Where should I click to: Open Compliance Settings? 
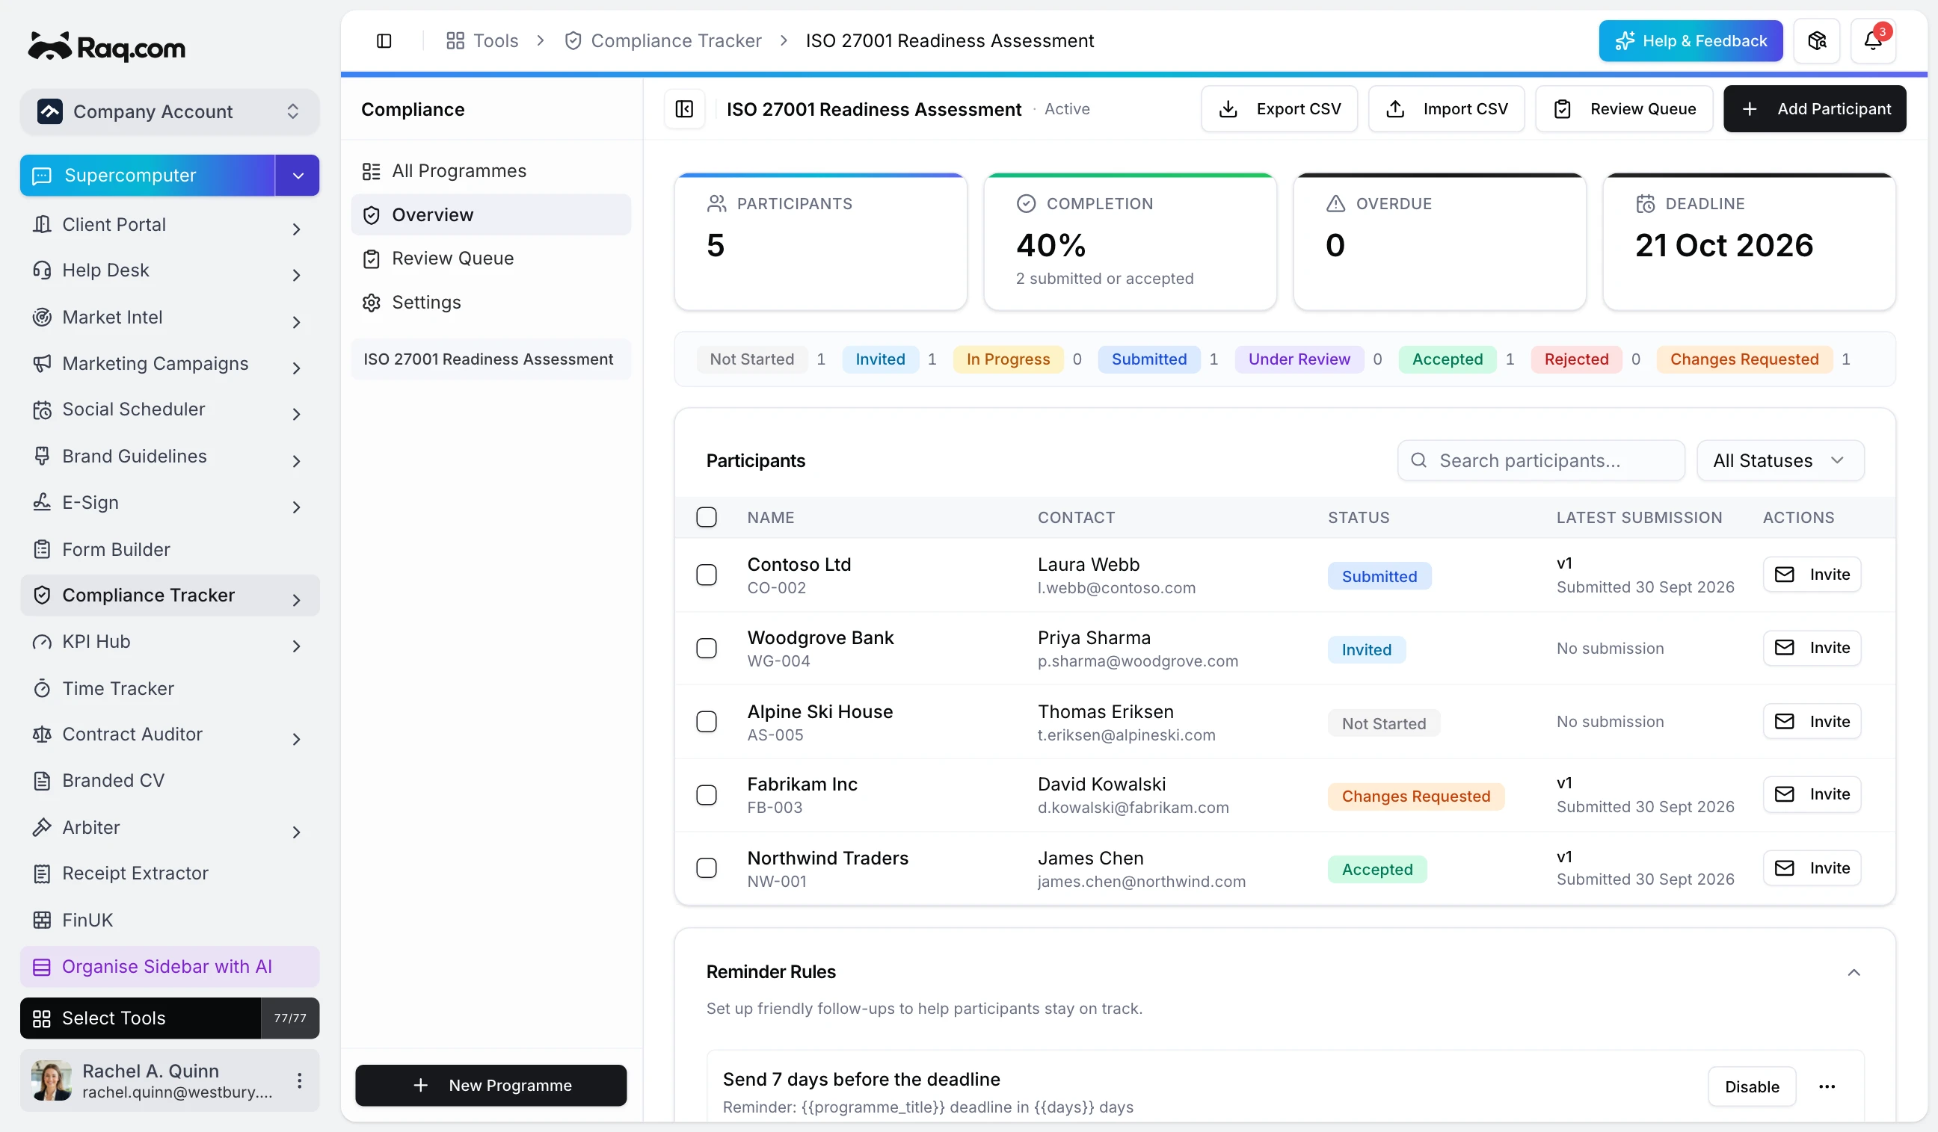[x=490, y=302]
